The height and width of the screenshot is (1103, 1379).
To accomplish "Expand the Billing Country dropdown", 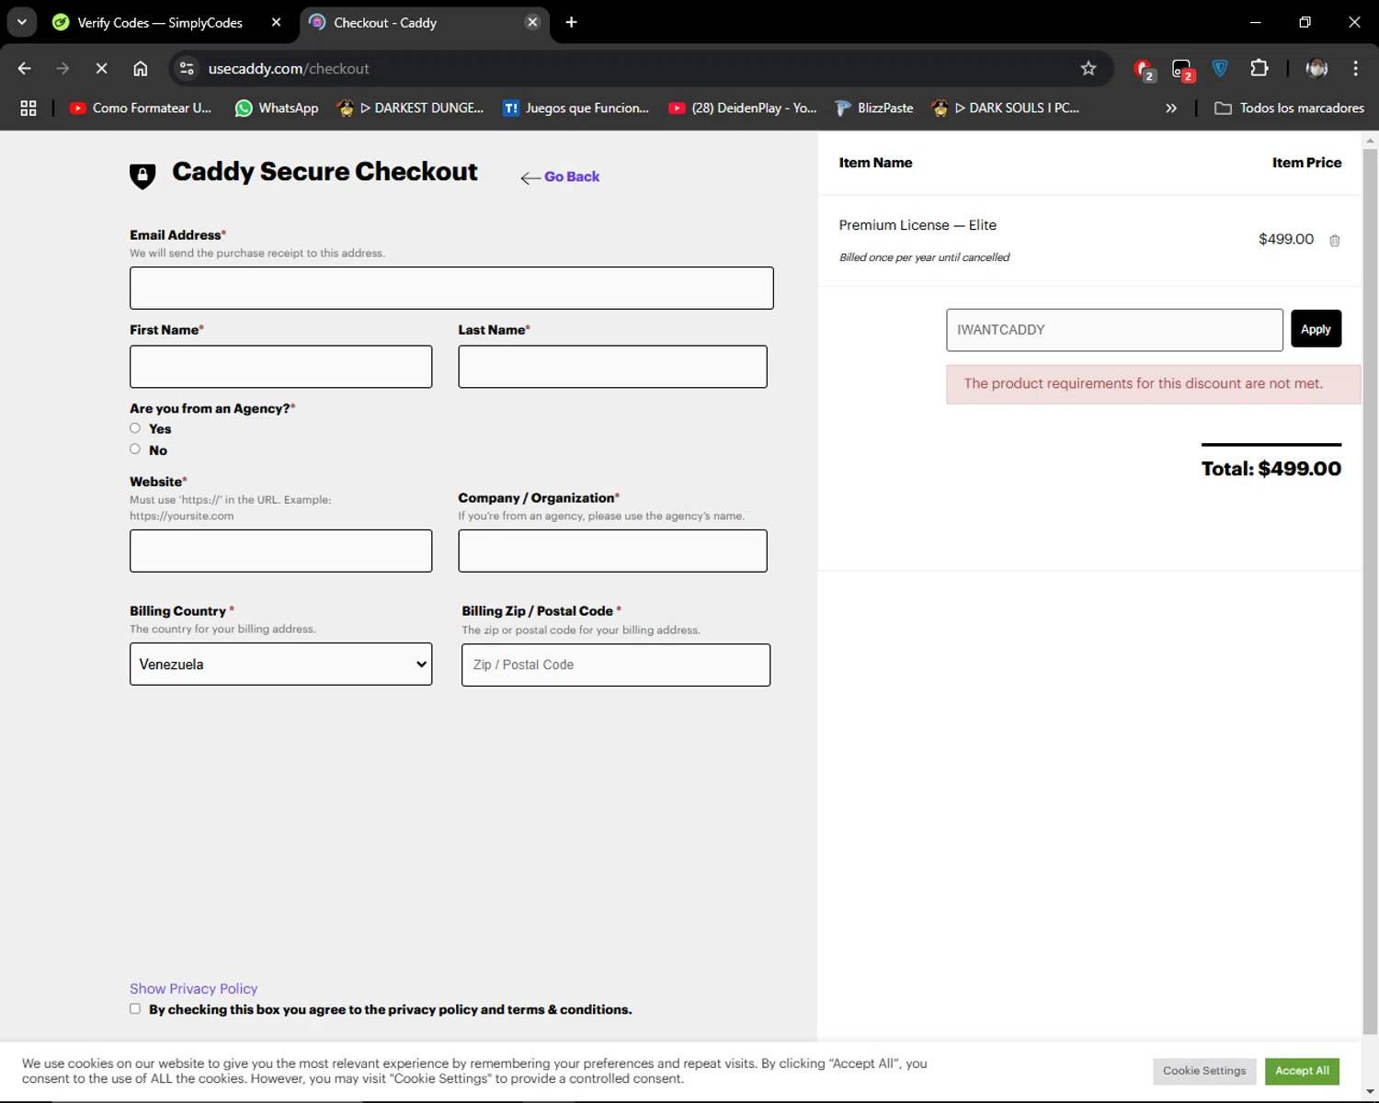I will 280,664.
